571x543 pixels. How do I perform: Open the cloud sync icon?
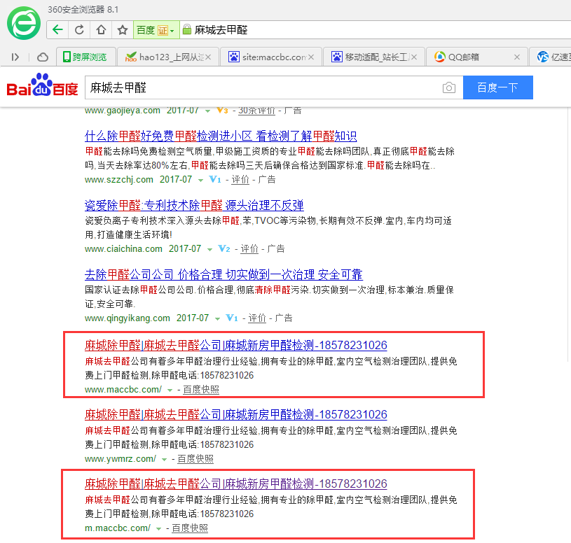point(43,57)
